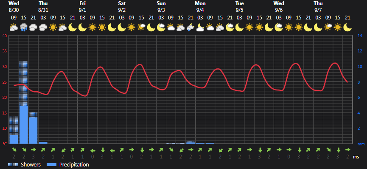Click the sunny icon for Thu 8/31 at 09

pos(53,27)
